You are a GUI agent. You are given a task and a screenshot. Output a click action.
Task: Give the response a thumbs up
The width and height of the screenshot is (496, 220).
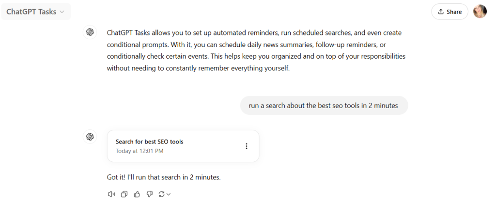[x=137, y=194]
